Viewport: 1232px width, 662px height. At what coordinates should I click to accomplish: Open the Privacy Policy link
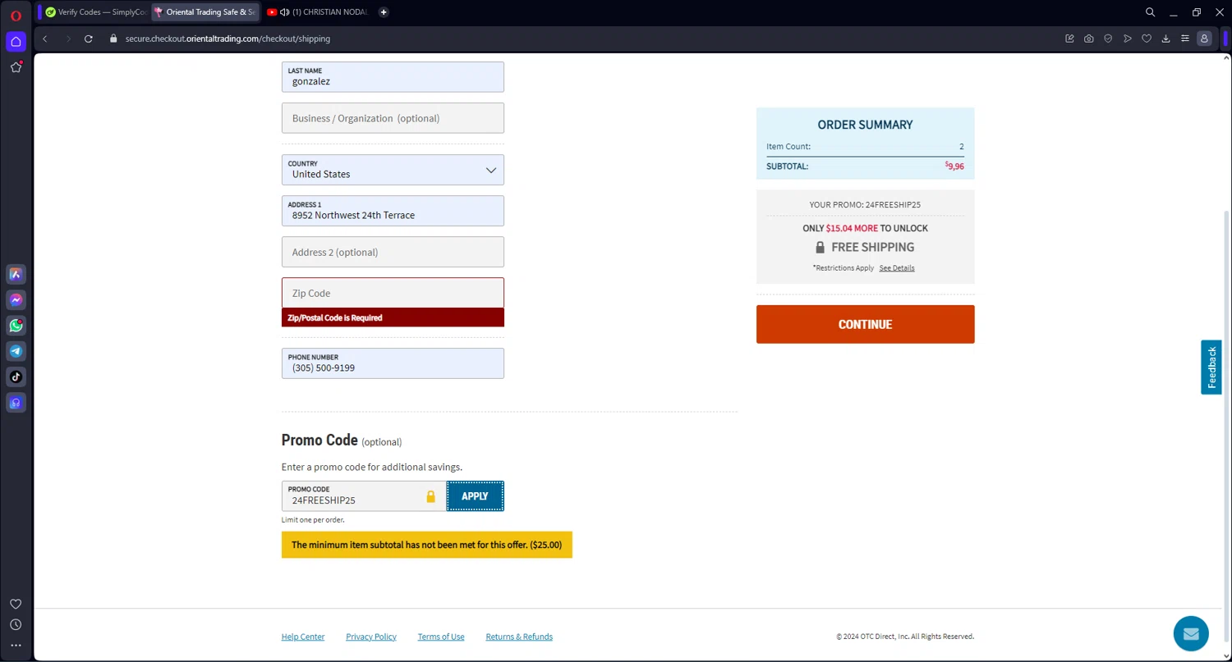(x=371, y=637)
